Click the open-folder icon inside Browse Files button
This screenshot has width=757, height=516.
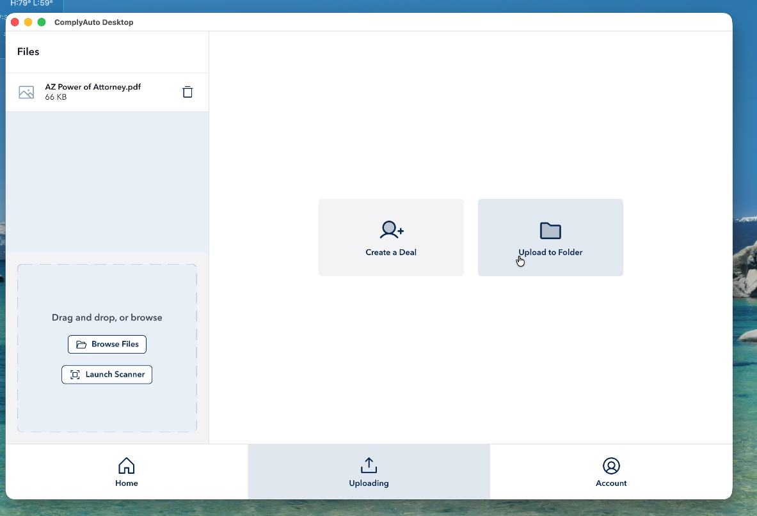[x=81, y=345]
